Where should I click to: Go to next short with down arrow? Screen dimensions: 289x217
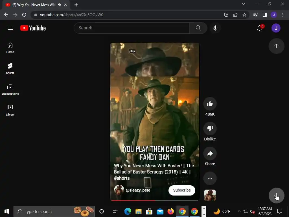click(x=276, y=196)
